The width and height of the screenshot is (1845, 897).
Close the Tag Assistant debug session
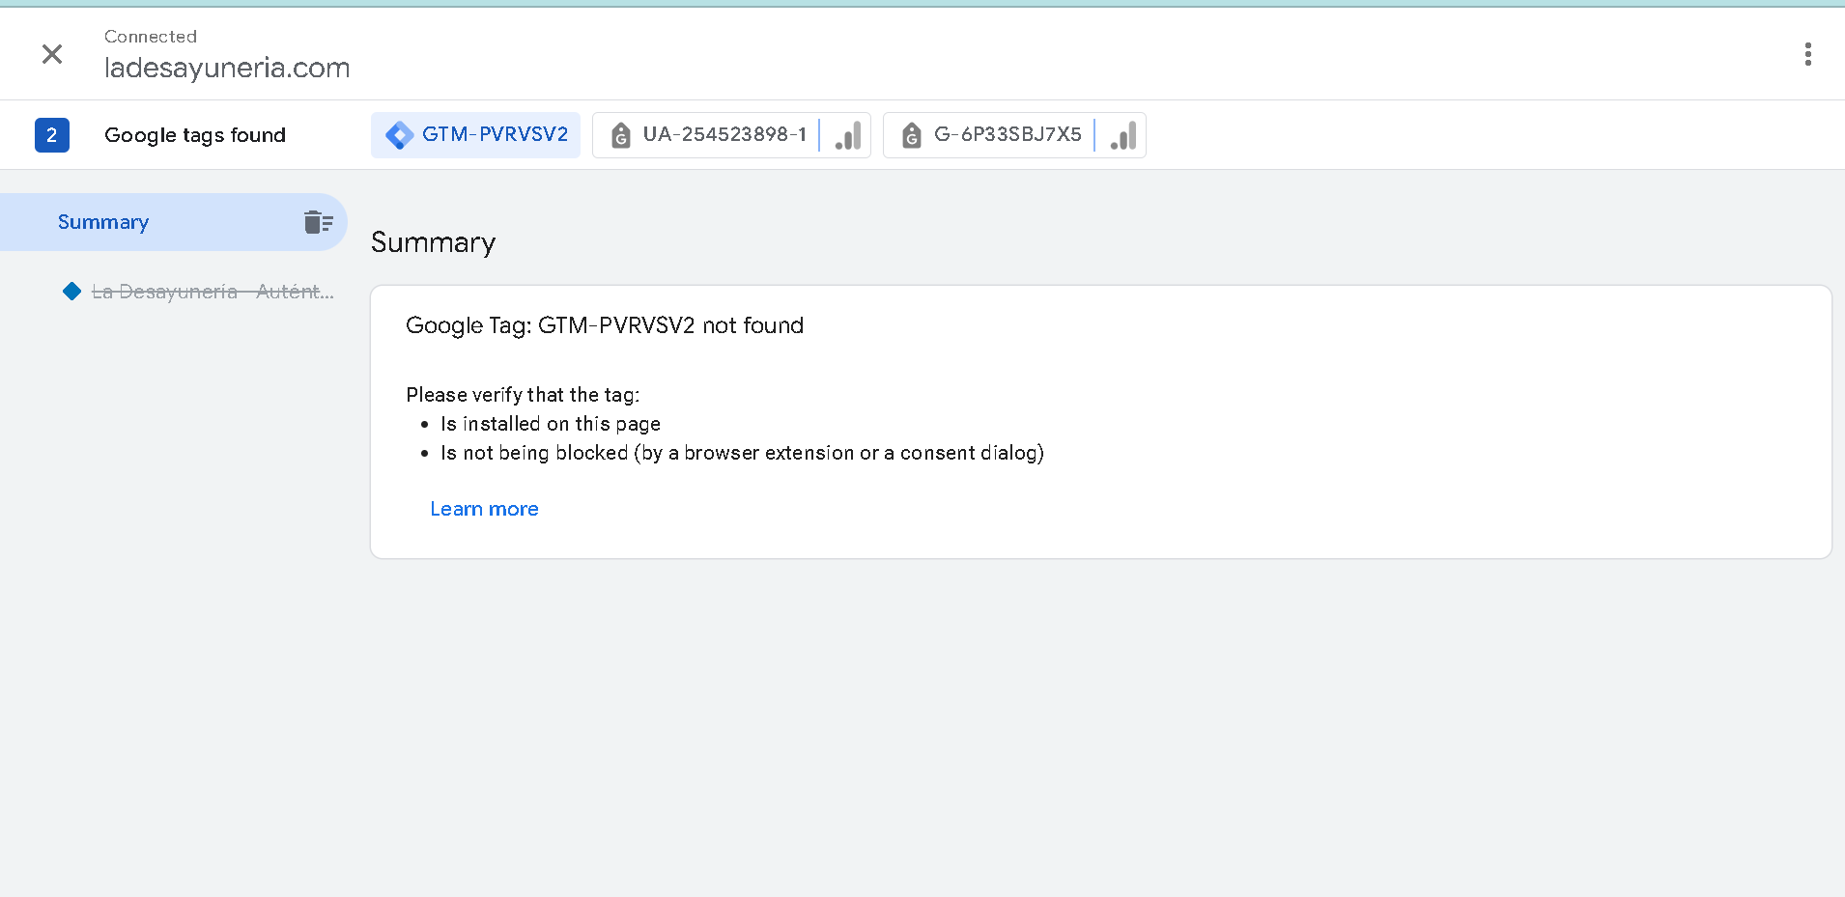(52, 54)
